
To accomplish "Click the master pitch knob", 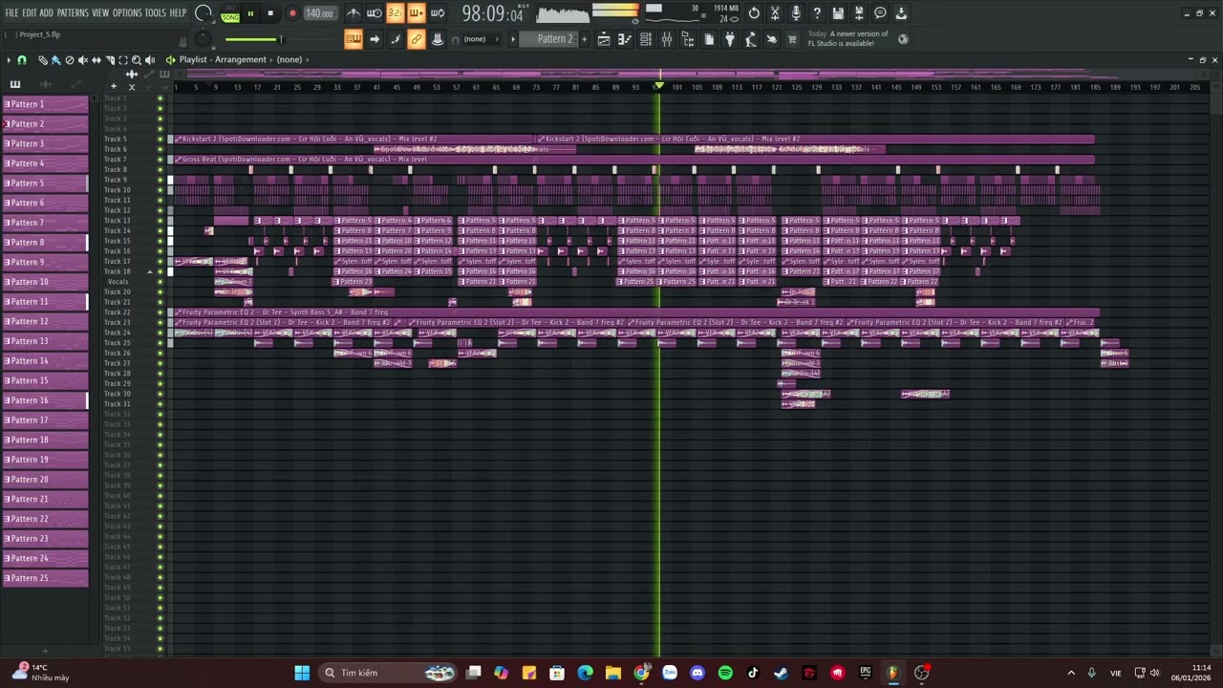I will (204, 39).
